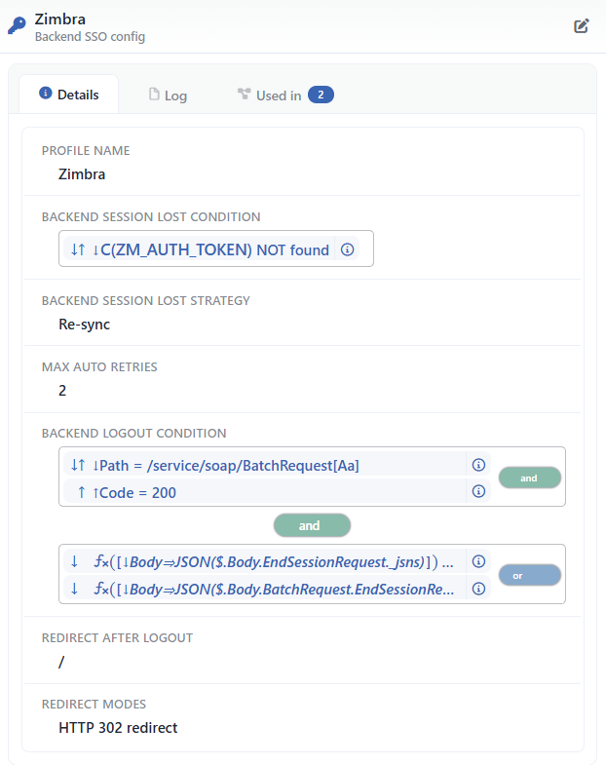Viewport: 606px width, 765px height.
Task: Click the Log tab document icon
Action: tap(154, 94)
